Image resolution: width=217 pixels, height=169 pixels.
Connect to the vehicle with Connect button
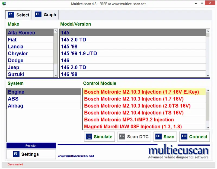[x=194, y=136]
